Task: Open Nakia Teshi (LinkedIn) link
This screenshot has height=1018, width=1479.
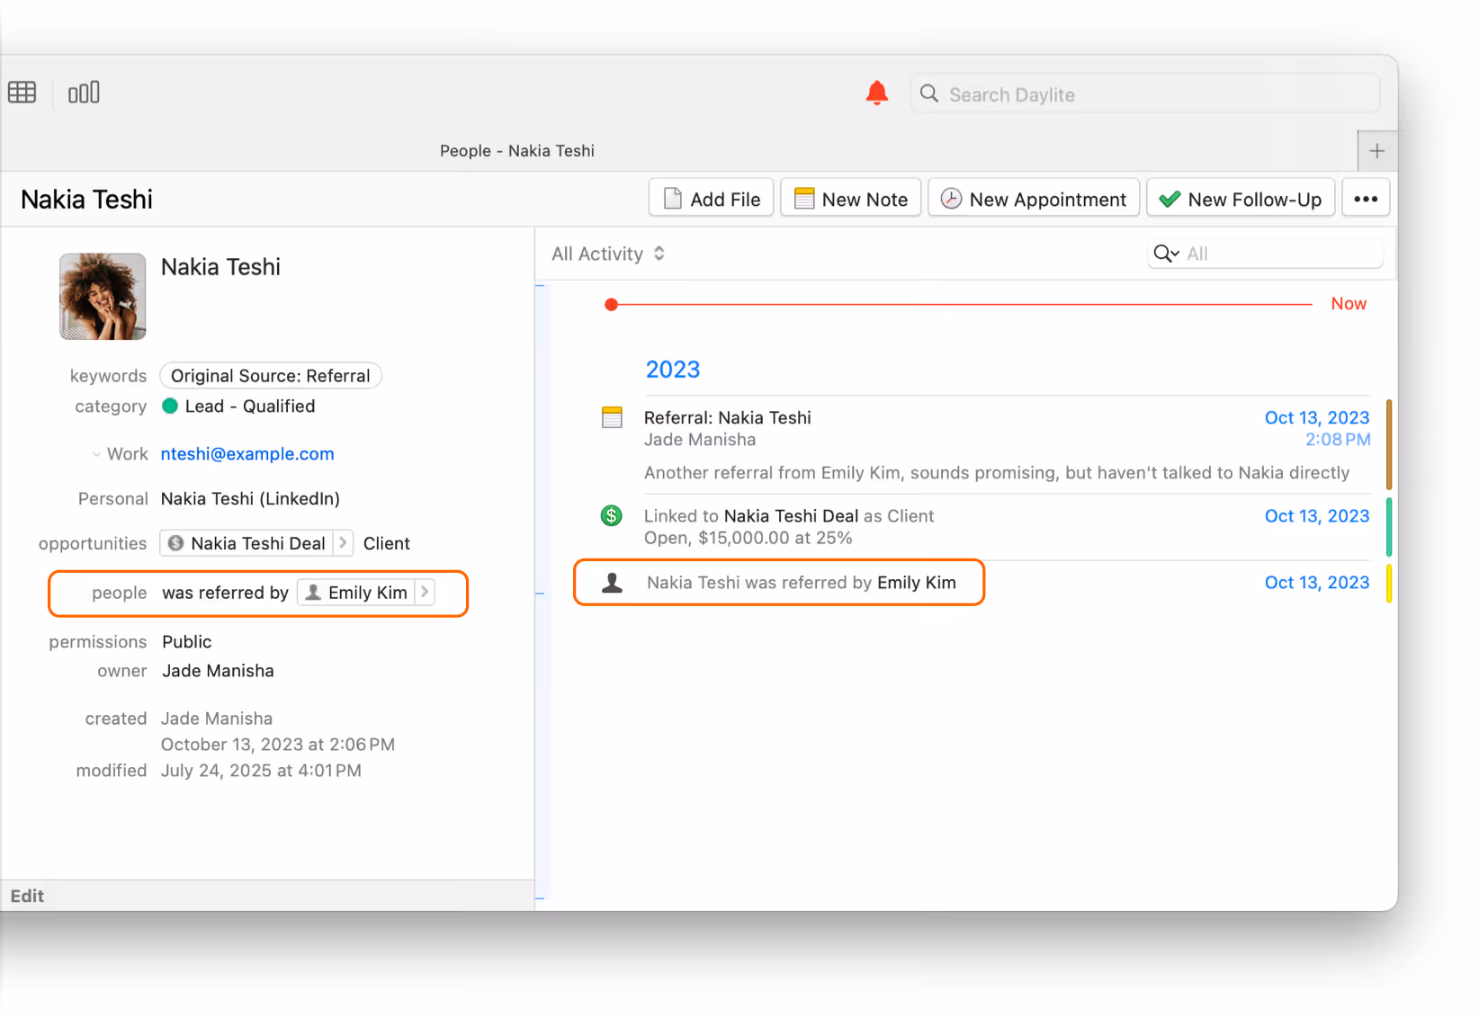Action: point(250,499)
